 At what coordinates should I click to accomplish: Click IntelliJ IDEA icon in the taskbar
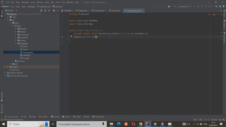tap(148, 124)
